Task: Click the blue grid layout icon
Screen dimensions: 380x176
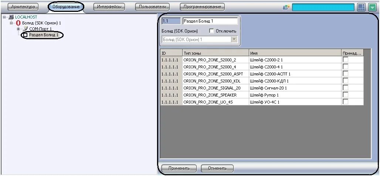Action: point(362,7)
